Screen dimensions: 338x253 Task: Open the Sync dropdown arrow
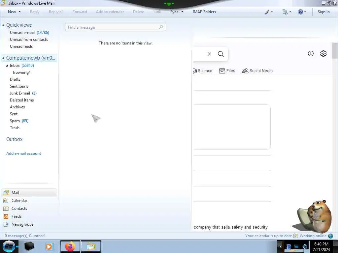(182, 12)
